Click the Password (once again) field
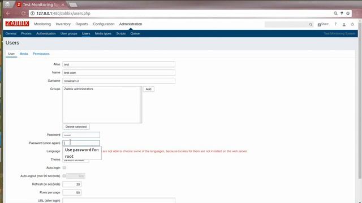The image size is (362, 203). click(81, 143)
